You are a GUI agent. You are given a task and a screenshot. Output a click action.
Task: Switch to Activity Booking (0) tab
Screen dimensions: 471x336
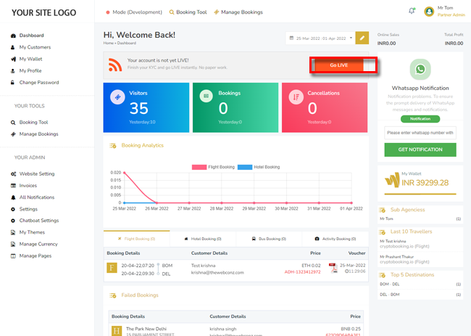click(335, 239)
